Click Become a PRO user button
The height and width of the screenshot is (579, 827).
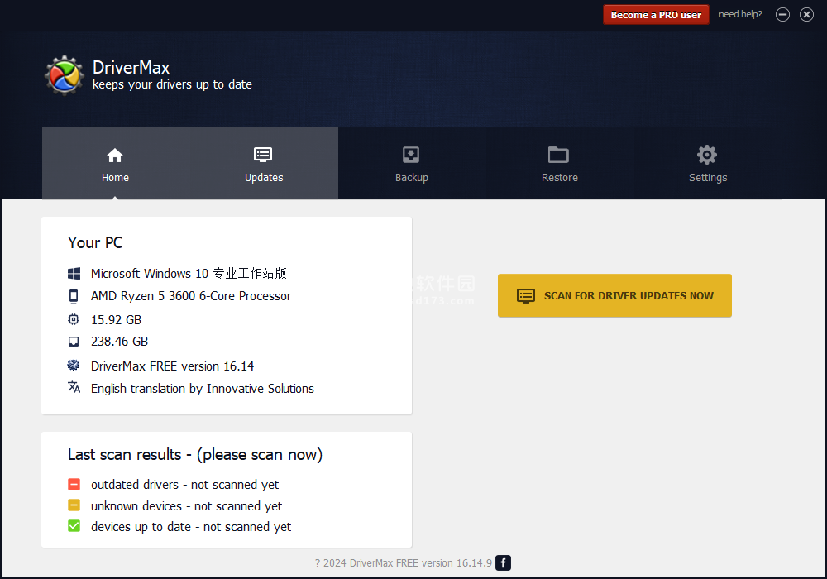coord(656,15)
